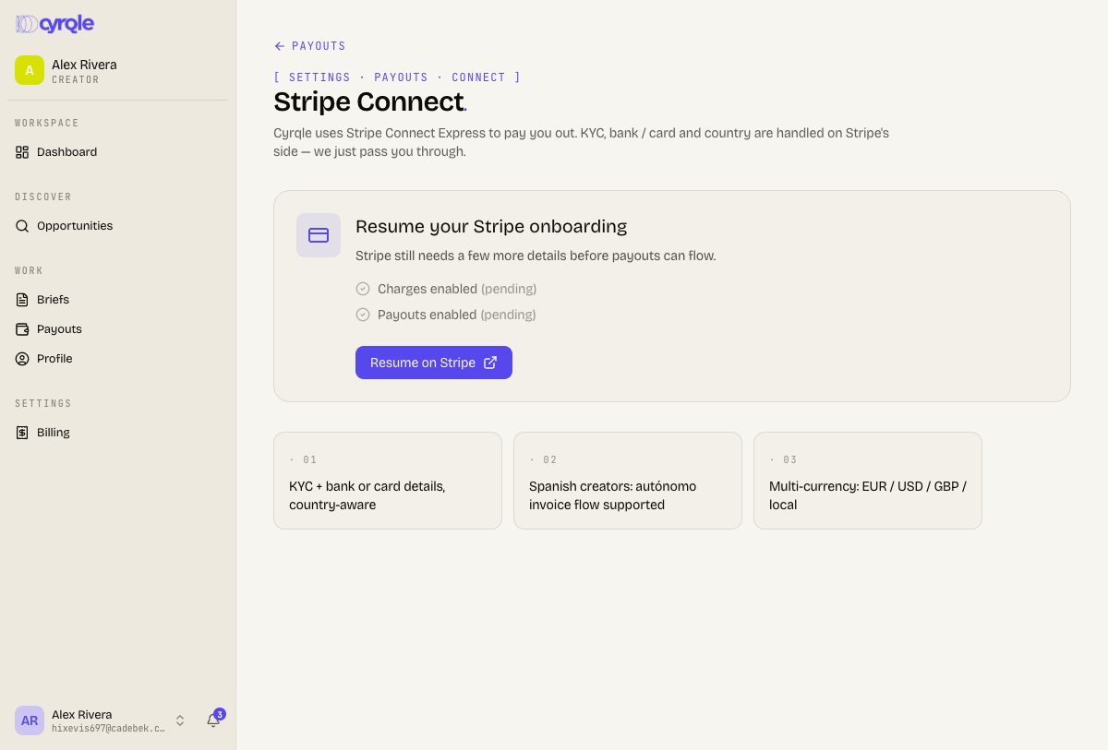Screen dimensions: 1108x750
Task: Click the Charges enabled check circle
Action: click(x=363, y=289)
